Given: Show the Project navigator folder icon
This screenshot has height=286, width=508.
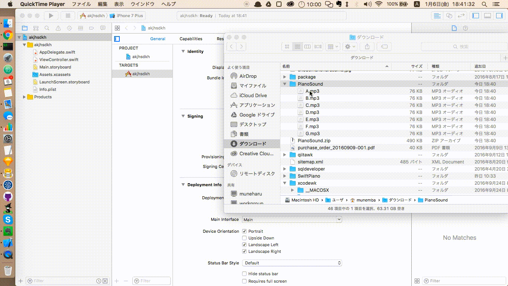Looking at the screenshot, I should pyautogui.click(x=25, y=28).
